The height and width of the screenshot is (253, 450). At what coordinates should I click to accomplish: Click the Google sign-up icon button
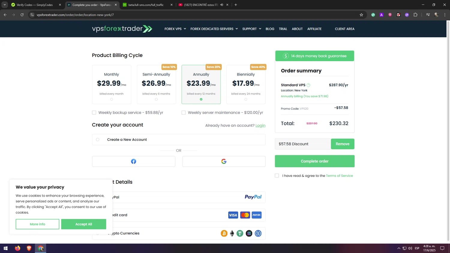point(224,161)
